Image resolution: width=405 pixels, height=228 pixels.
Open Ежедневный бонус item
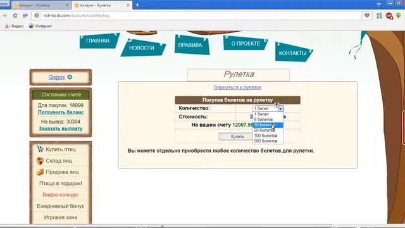click(61, 206)
